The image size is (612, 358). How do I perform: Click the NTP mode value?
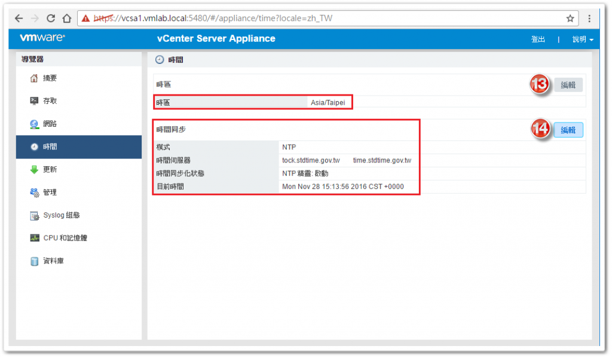pyautogui.click(x=289, y=147)
